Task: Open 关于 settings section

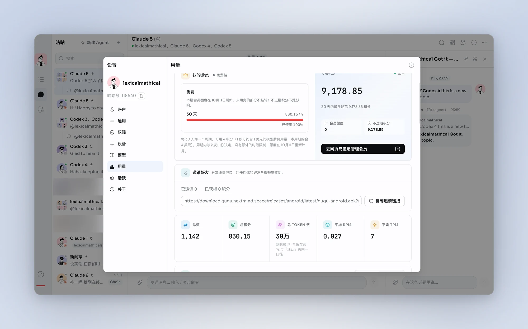Action: [x=135, y=189]
